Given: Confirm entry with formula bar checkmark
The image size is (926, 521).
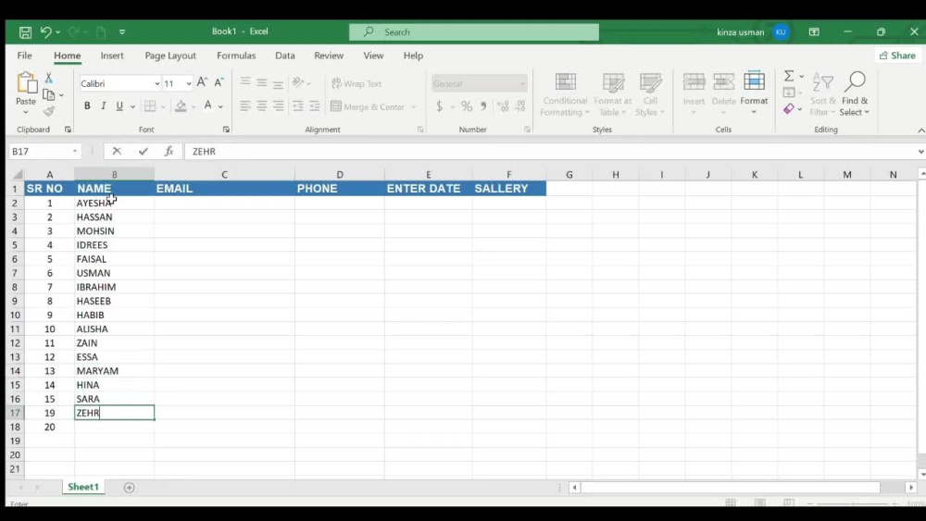Looking at the screenshot, I should pos(143,151).
